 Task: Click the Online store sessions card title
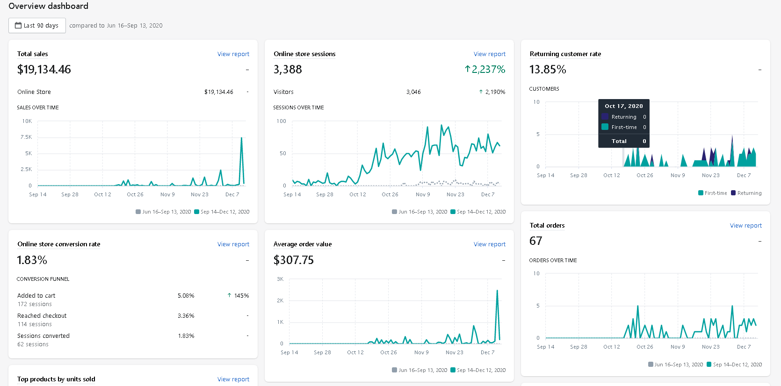(x=304, y=54)
